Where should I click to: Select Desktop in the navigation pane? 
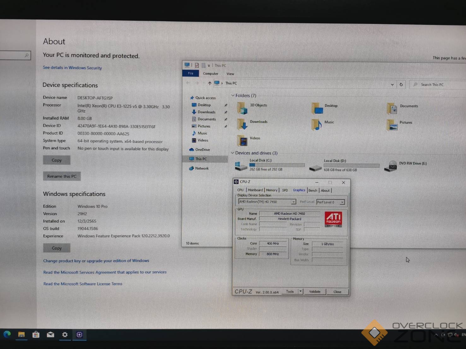click(x=201, y=105)
